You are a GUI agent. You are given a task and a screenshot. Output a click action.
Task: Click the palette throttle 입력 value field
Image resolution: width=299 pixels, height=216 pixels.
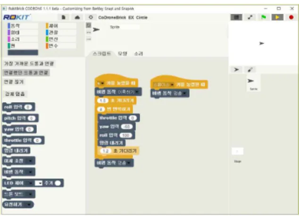click(x=37, y=140)
